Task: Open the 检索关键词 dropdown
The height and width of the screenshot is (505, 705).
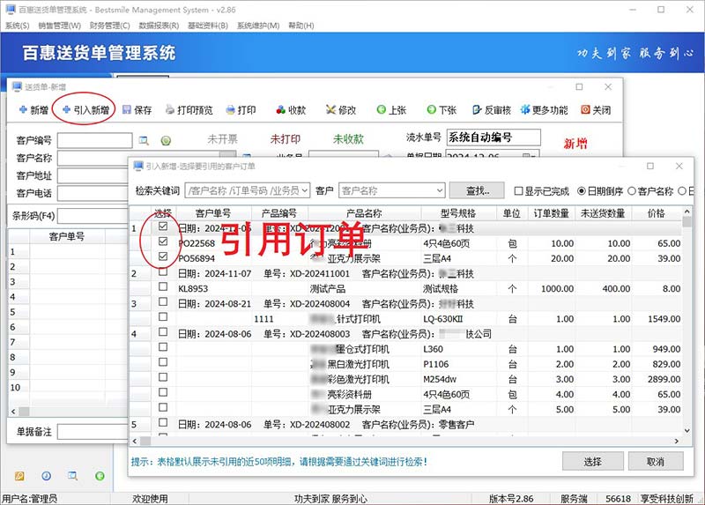Action: pos(304,190)
